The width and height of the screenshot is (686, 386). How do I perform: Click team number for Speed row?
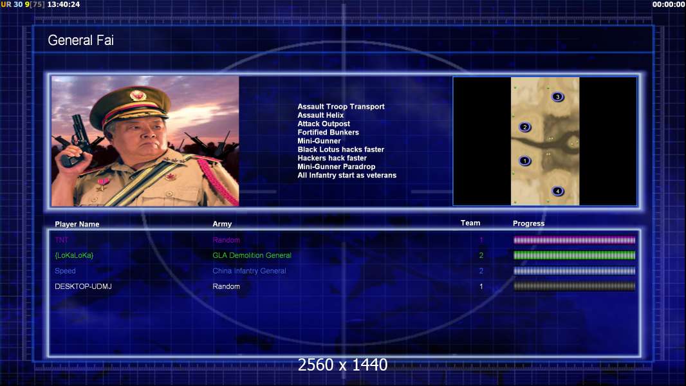coord(481,271)
